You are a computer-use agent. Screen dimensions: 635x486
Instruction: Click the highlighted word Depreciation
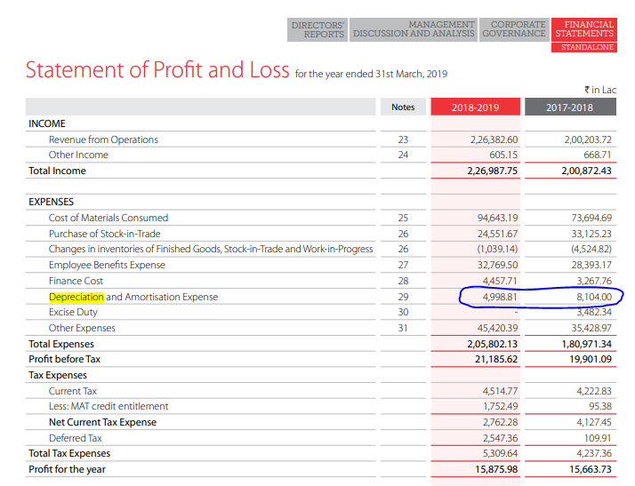[x=76, y=297]
